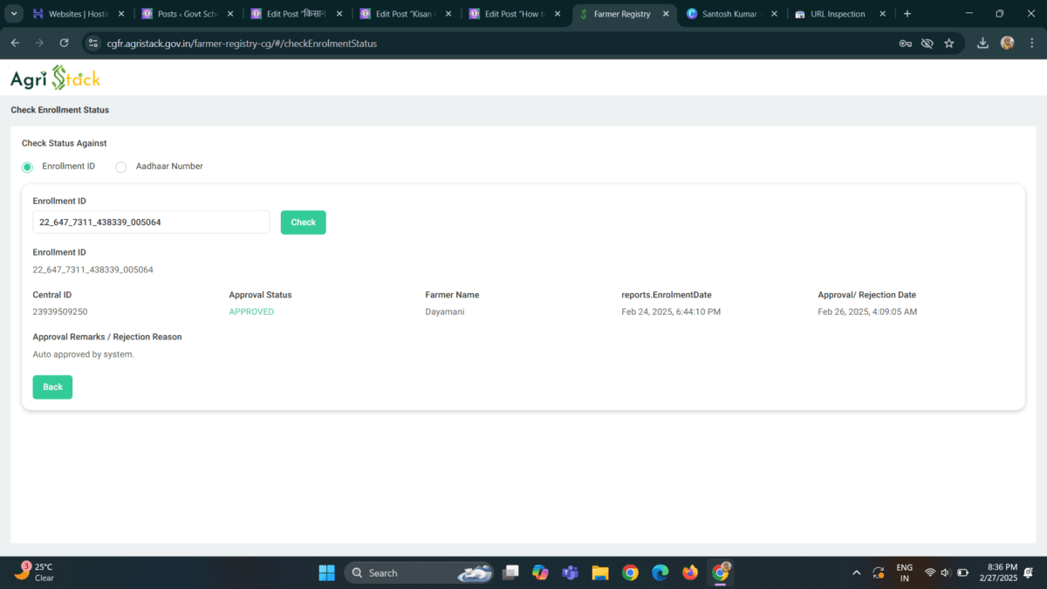Click the Check Enrollment Status heading
The width and height of the screenshot is (1047, 589).
pyautogui.click(x=59, y=110)
